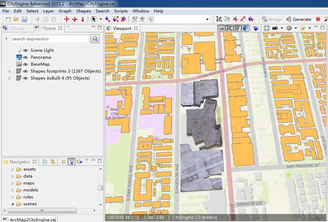328x222 pixels.
Task: Toggle graph networks visibility in viewport
Action: tap(229, 28)
